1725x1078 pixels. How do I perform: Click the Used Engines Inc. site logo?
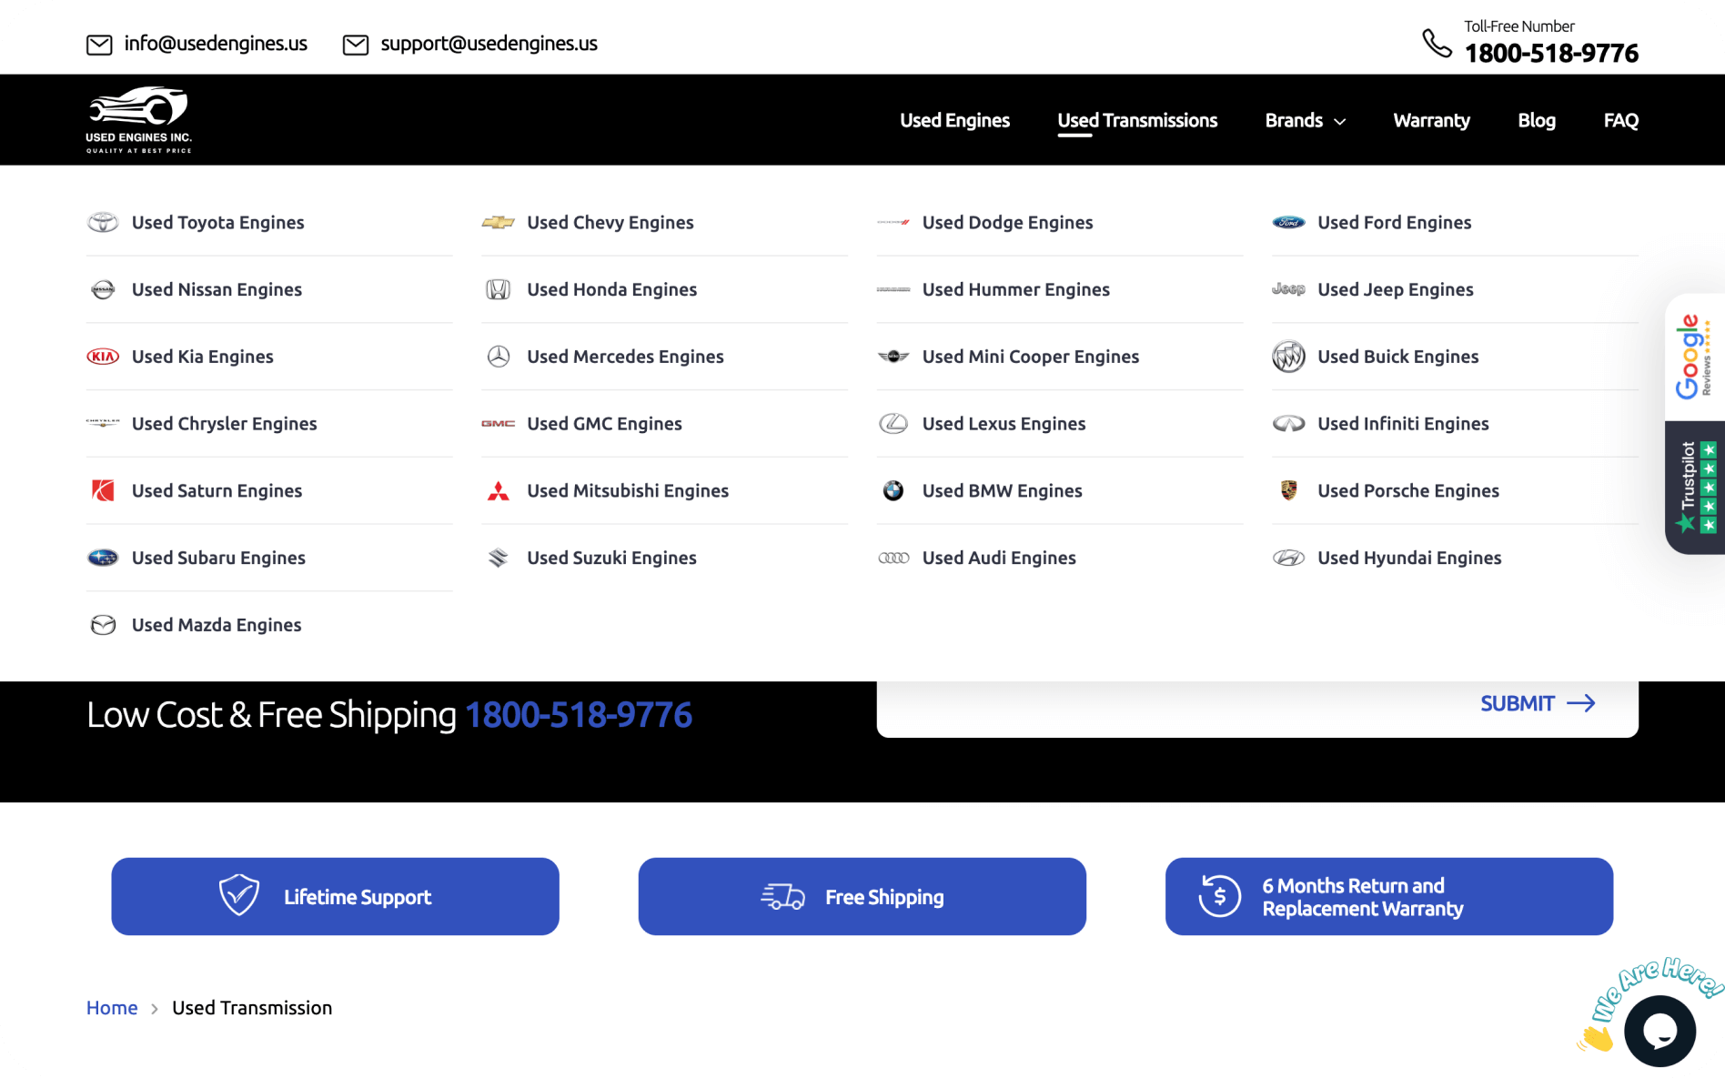coord(138,120)
